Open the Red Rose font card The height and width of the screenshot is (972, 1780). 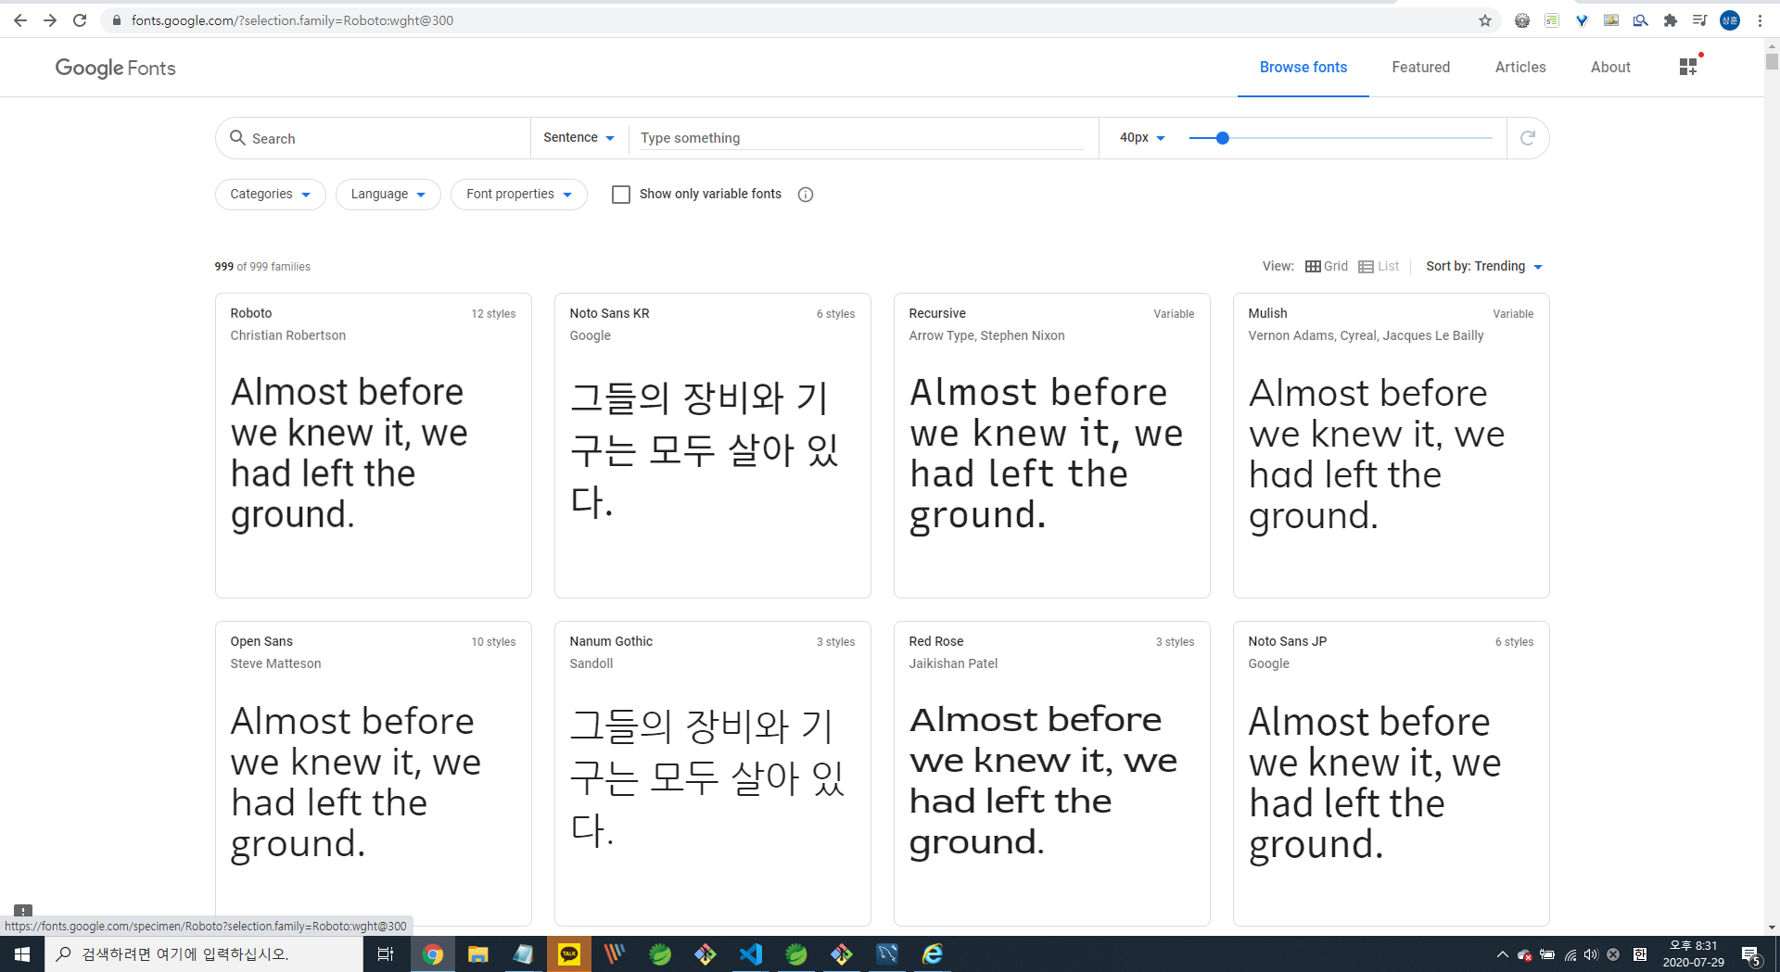(1052, 774)
